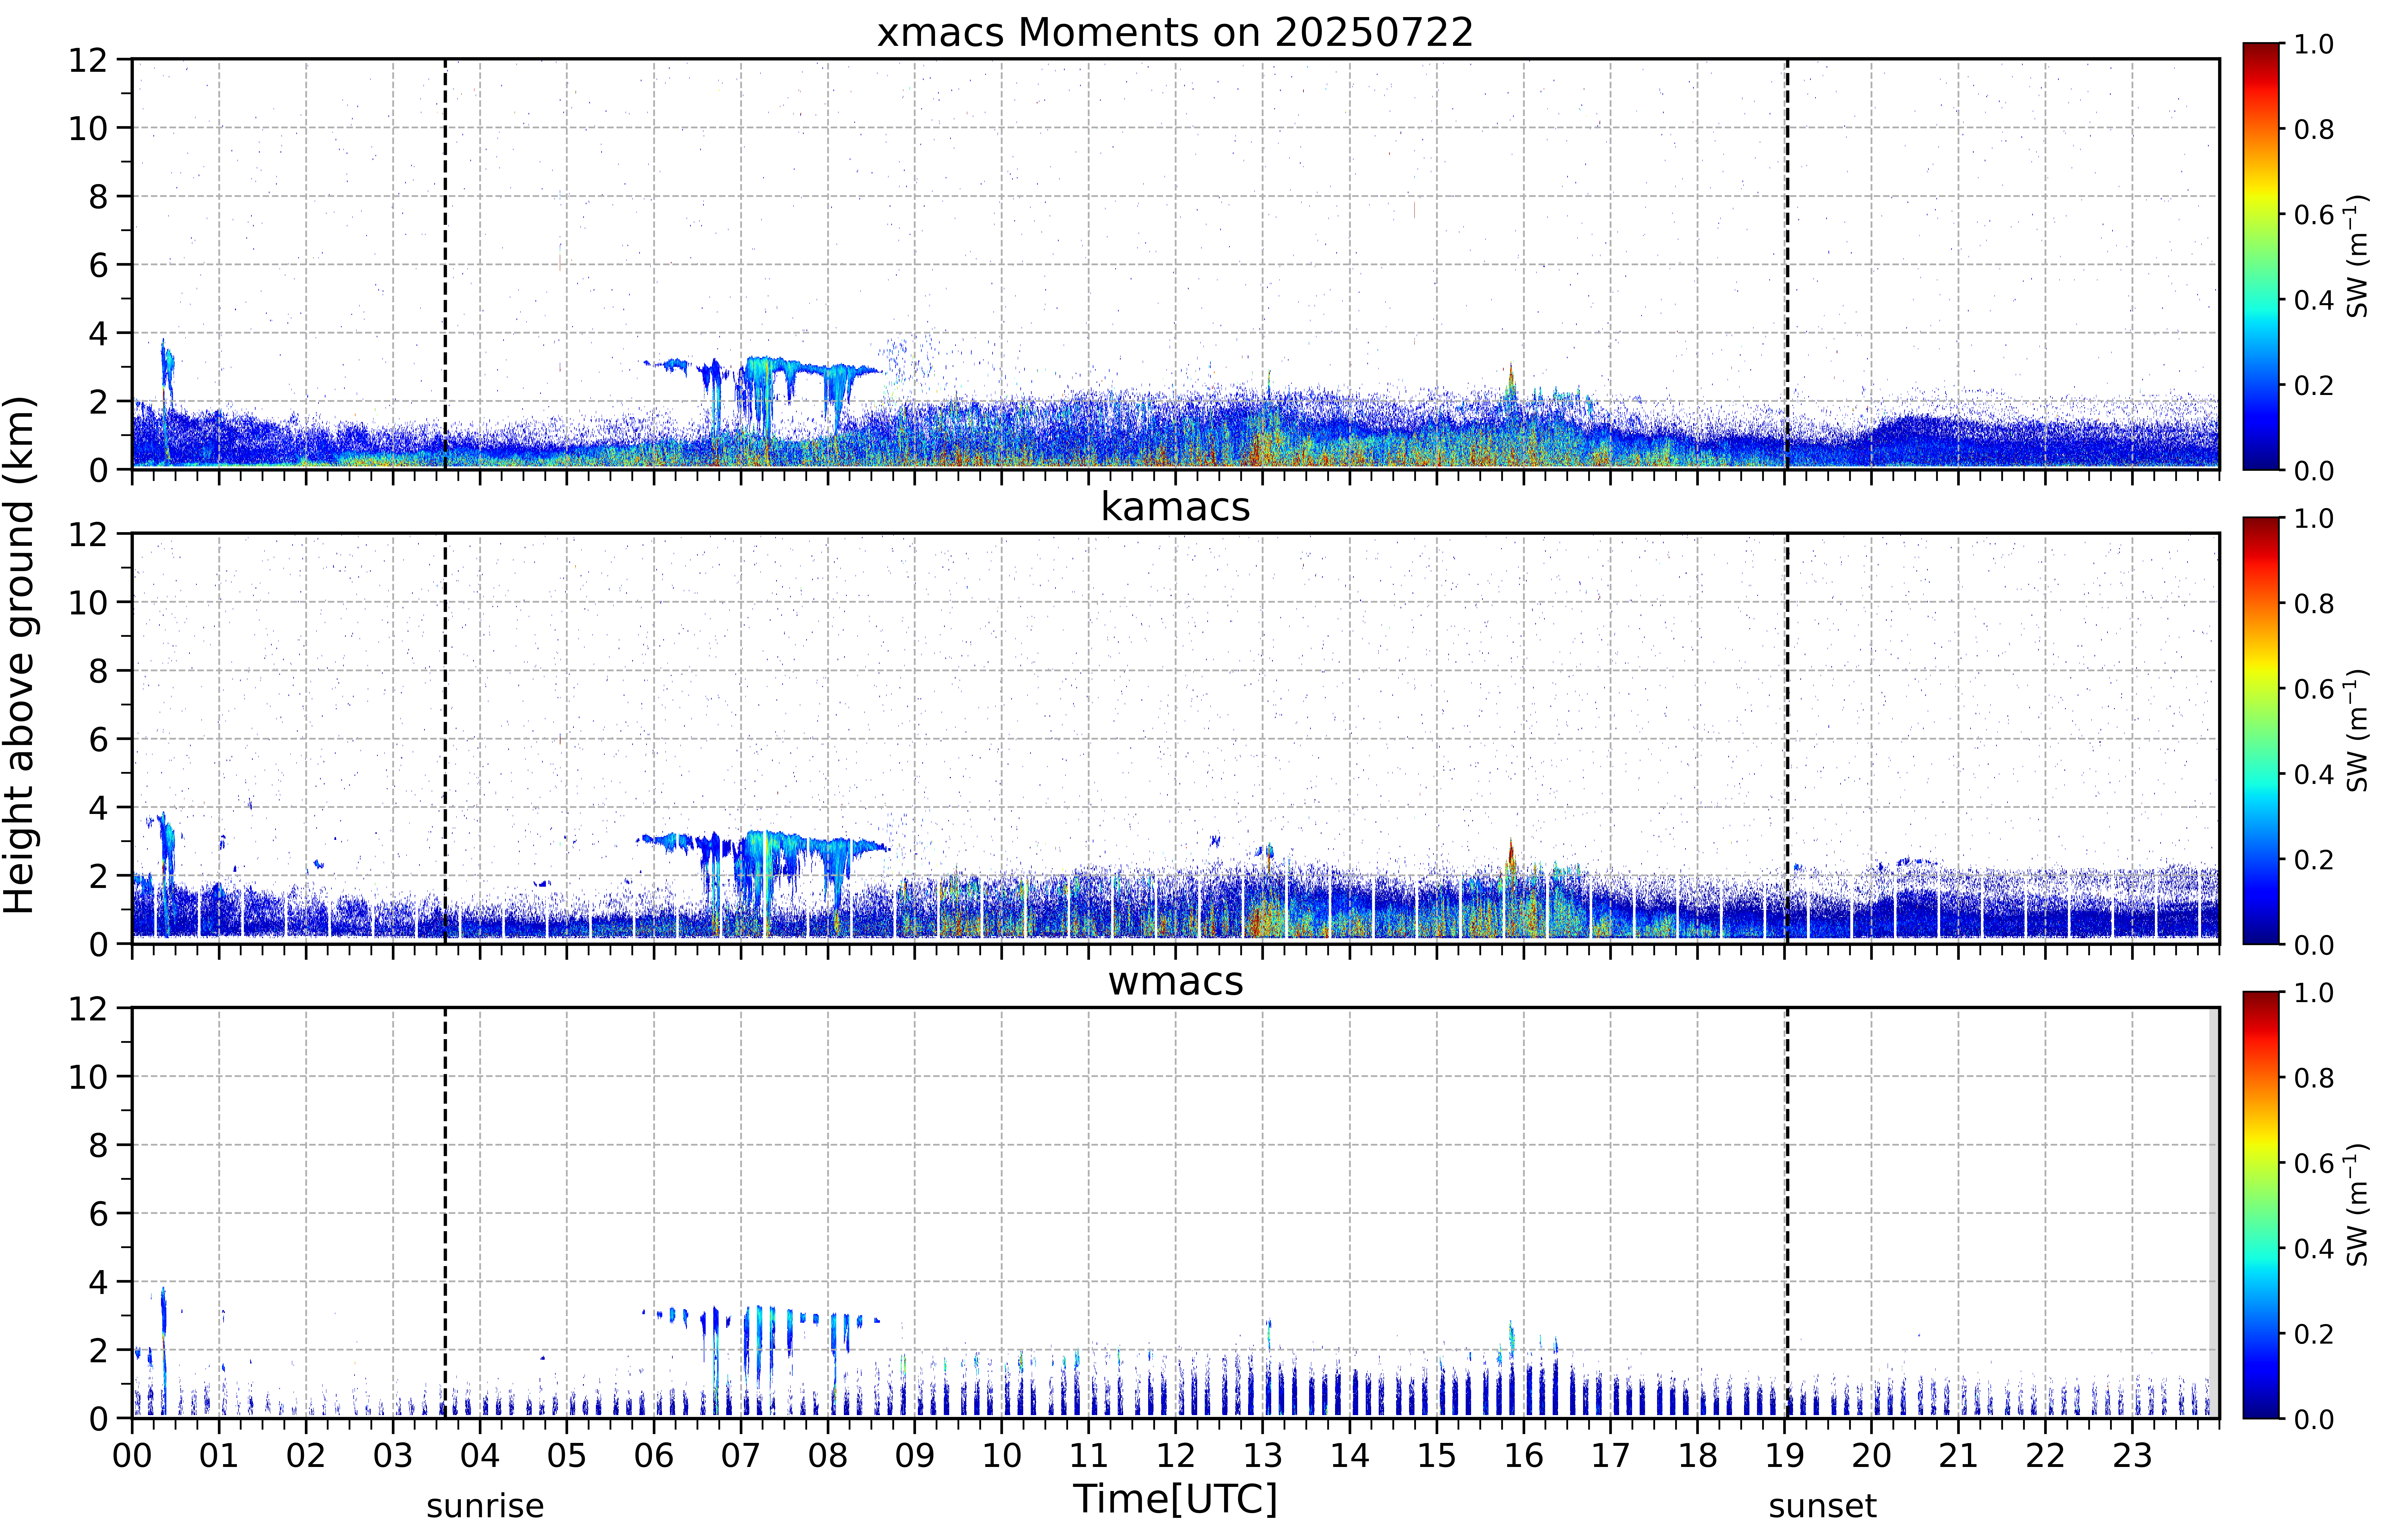The width and height of the screenshot is (2388, 1540).
Task: Click the red spike near 16 UTC in kamacs
Action: click(1511, 857)
